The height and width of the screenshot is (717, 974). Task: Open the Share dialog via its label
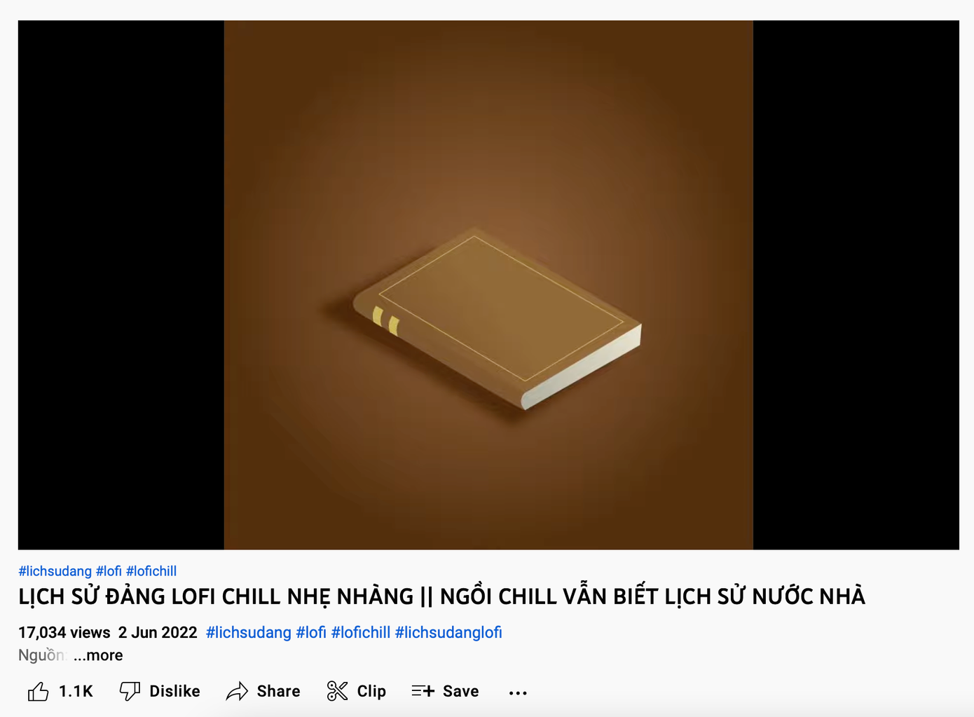click(x=278, y=692)
